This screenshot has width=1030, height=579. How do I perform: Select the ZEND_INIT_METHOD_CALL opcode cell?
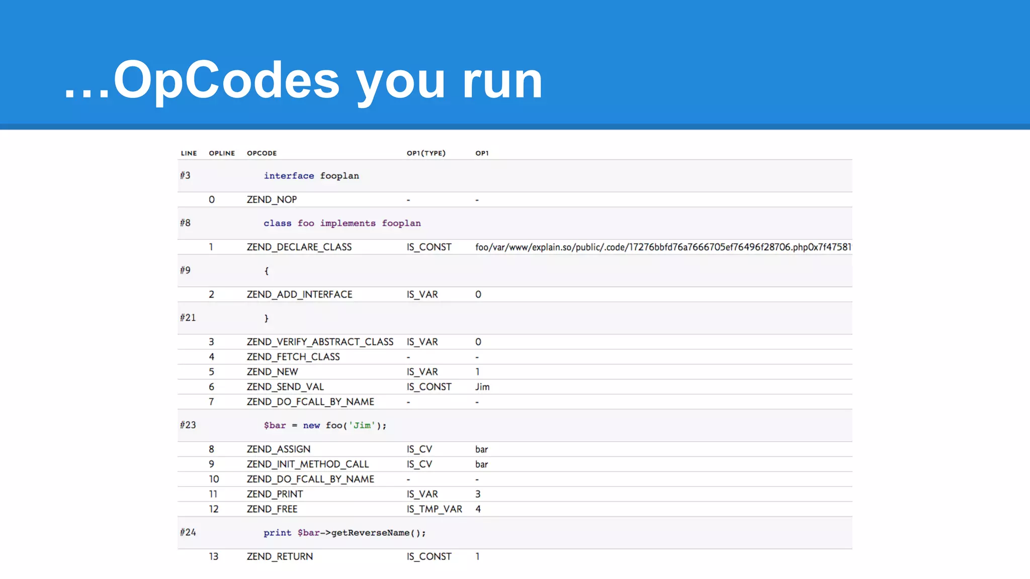pos(308,464)
